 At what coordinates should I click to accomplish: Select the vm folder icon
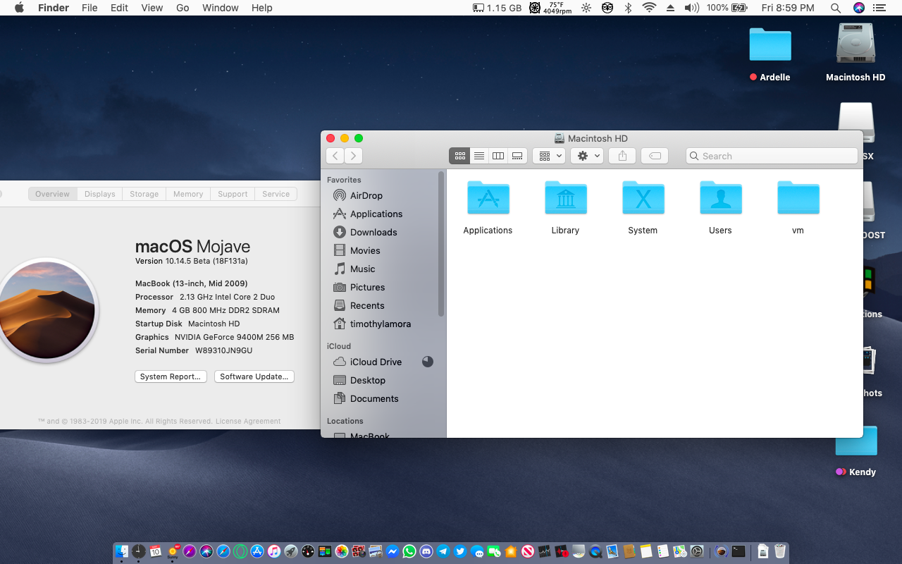(798, 198)
